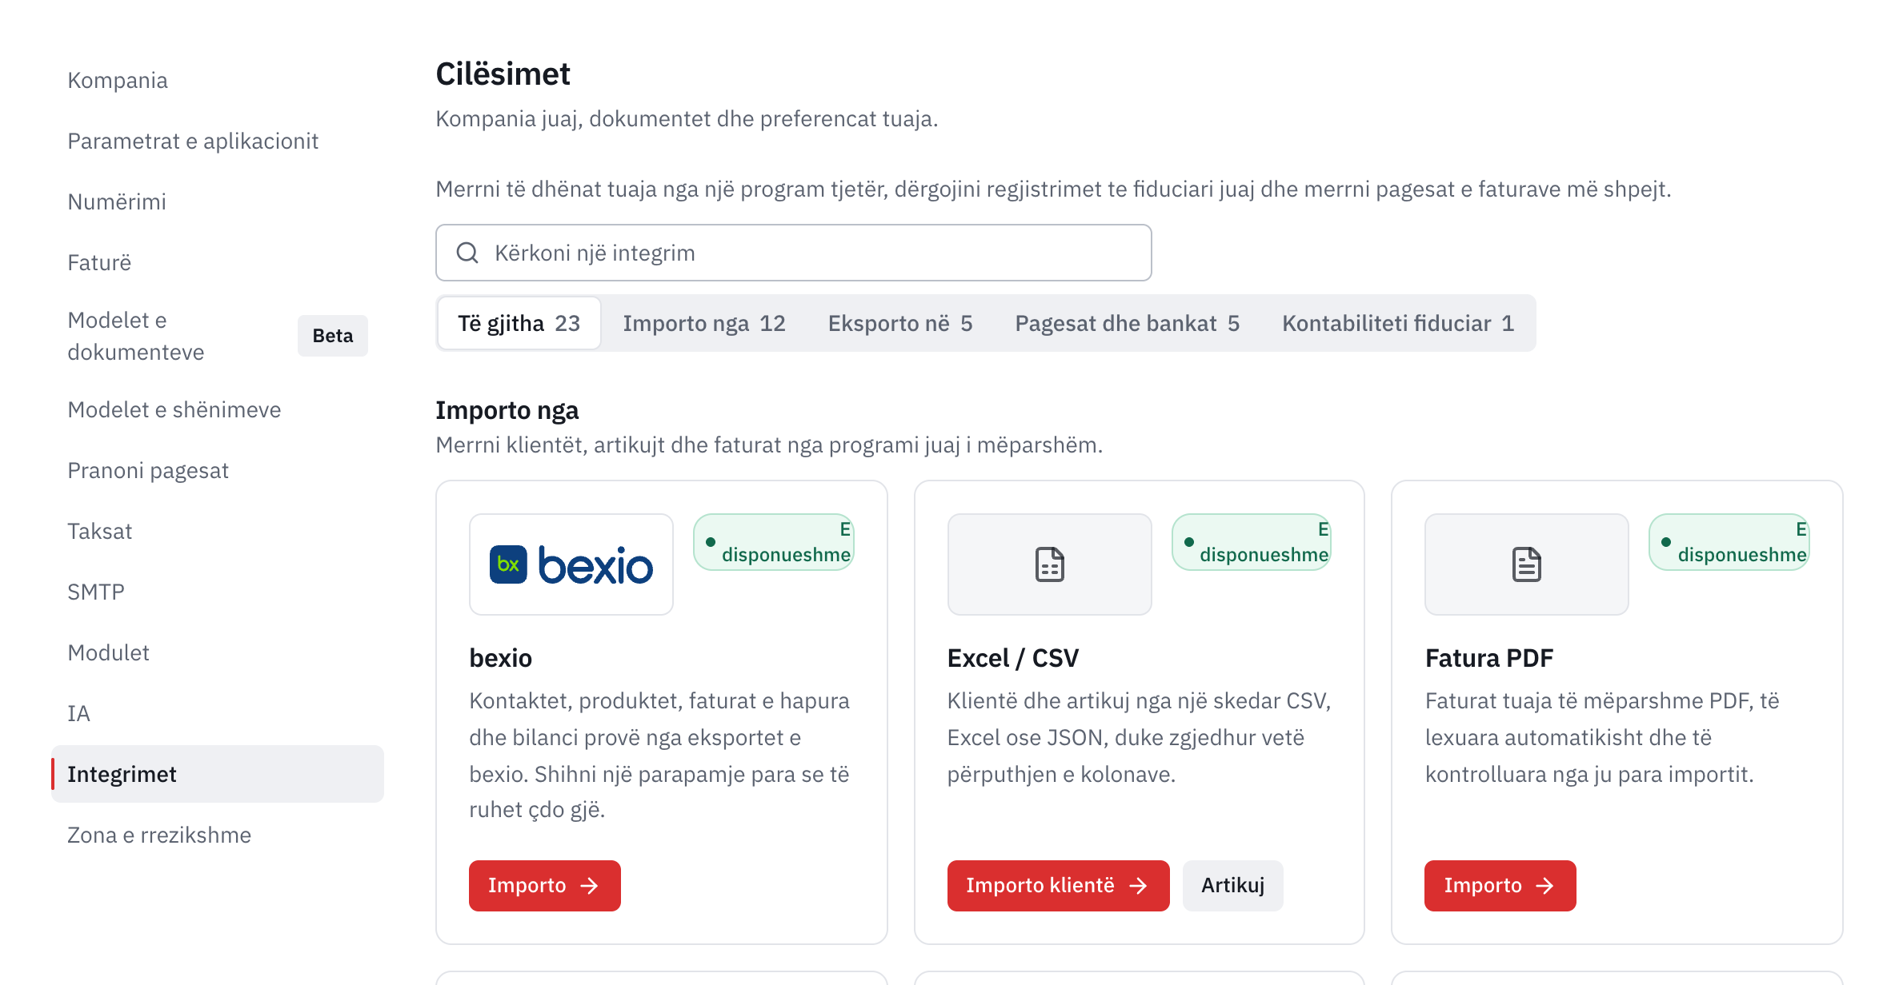Click the bexio card title

[500, 658]
